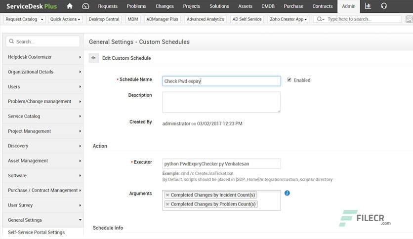Open the Reports bar chart icon
413x239 pixels.
point(368,6)
